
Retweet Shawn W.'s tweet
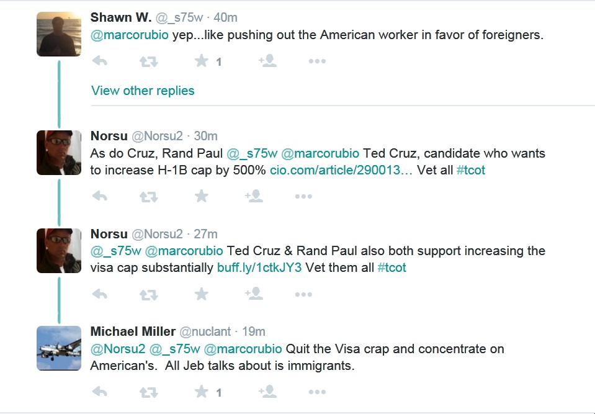coord(148,61)
